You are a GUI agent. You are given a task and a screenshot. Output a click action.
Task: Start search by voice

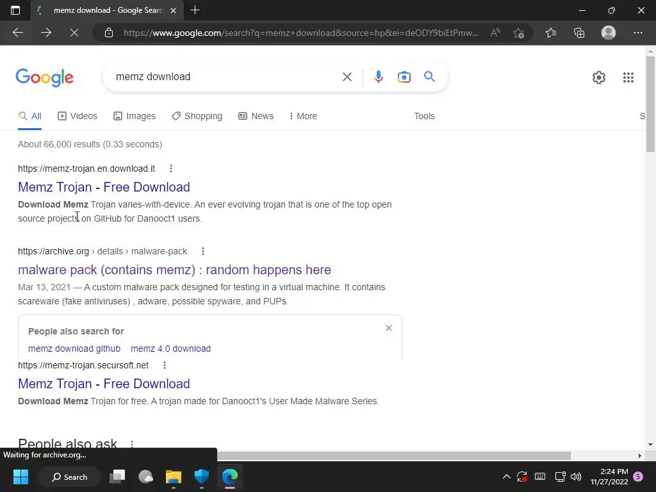(378, 77)
